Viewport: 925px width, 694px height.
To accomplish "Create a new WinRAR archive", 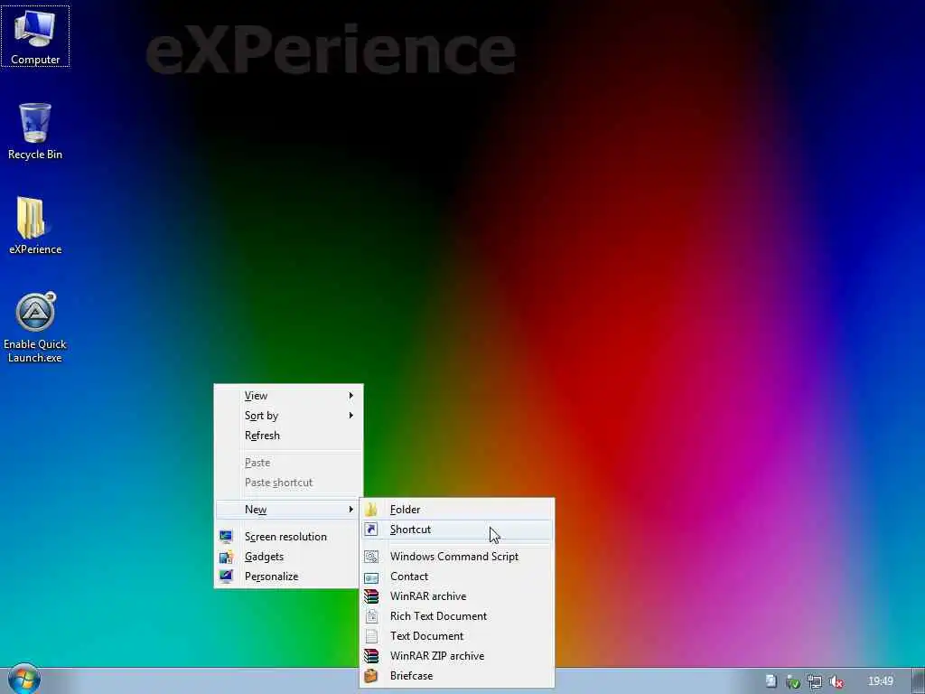I will tap(457, 596).
